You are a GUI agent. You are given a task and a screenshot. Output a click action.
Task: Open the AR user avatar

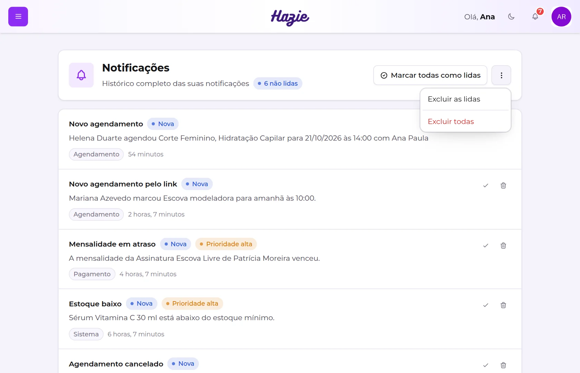tap(561, 17)
